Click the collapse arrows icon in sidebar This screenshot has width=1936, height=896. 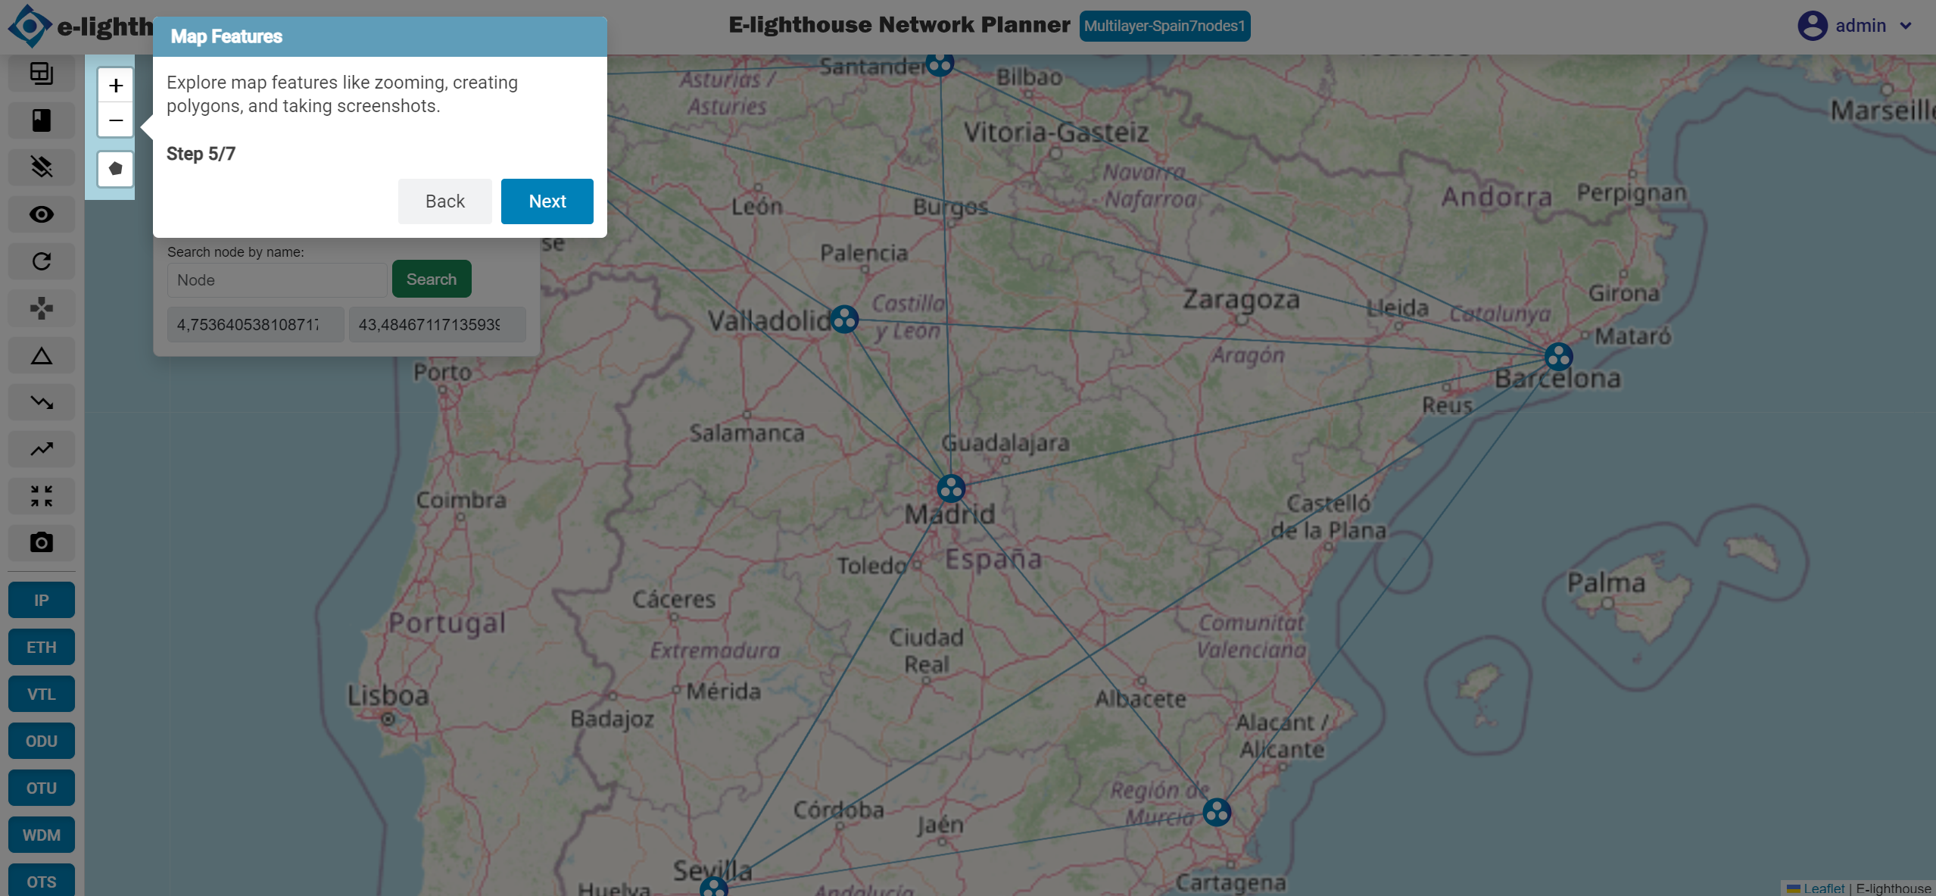coord(42,496)
